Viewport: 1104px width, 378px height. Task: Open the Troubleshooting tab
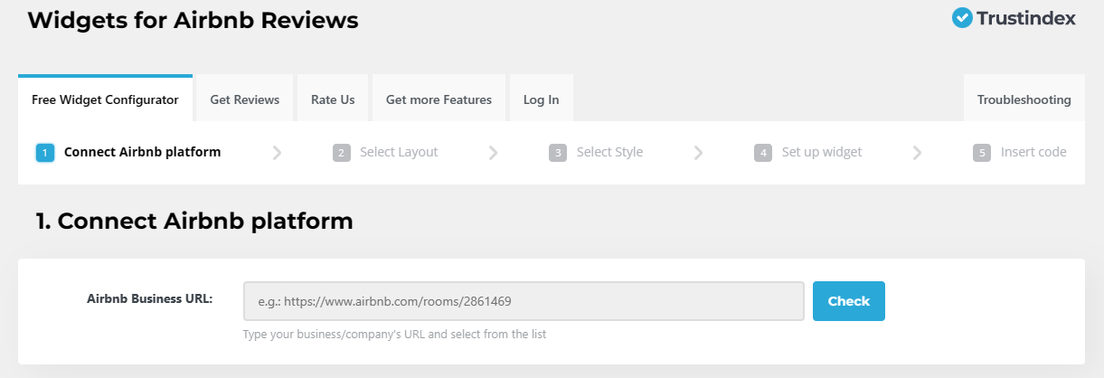[x=1024, y=99]
